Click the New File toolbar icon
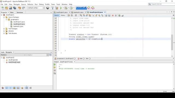The height and width of the screenshot is (98, 175). click(x=3, y=8)
